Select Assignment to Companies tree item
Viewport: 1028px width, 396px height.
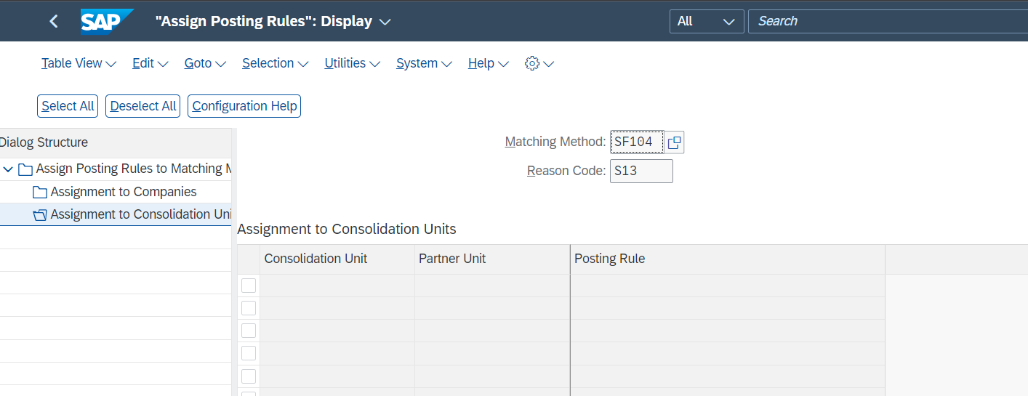click(124, 193)
